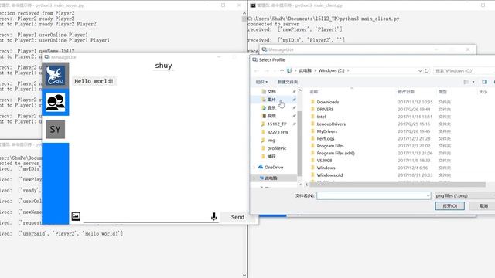Click the refresh icon beside the address bar
The image size is (495, 278).
coord(426,70)
